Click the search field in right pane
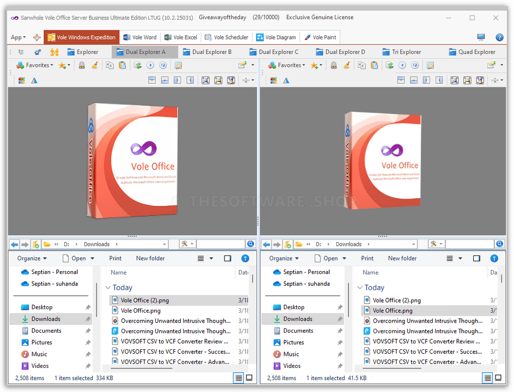This screenshot has width=514, height=392. (x=470, y=244)
